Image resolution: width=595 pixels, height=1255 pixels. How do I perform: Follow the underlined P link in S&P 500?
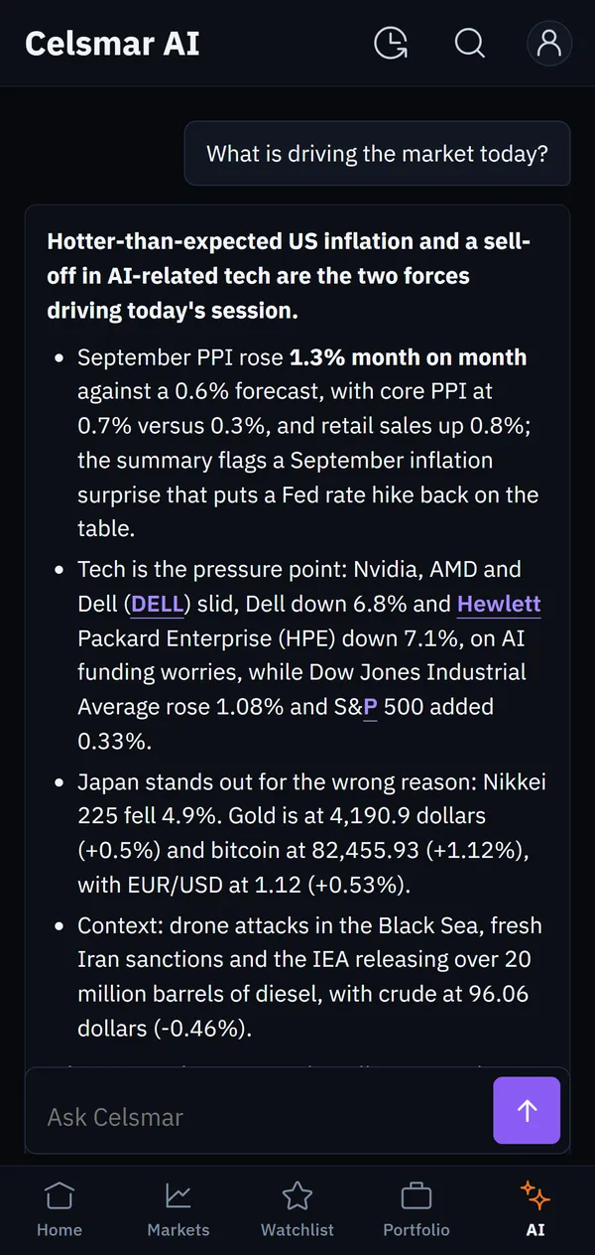(370, 707)
